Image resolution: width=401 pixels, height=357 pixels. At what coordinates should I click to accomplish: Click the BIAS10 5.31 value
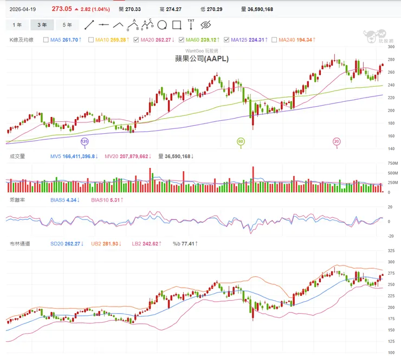pos(107,200)
